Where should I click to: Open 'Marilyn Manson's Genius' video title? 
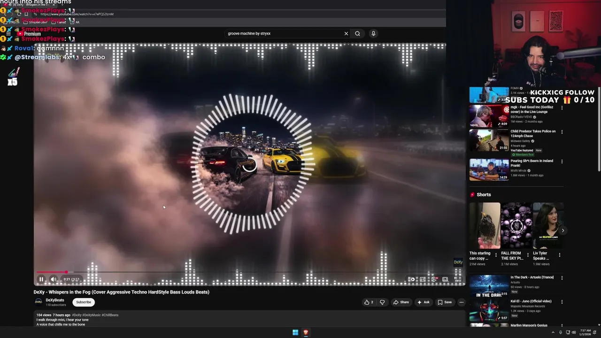[x=529, y=325]
